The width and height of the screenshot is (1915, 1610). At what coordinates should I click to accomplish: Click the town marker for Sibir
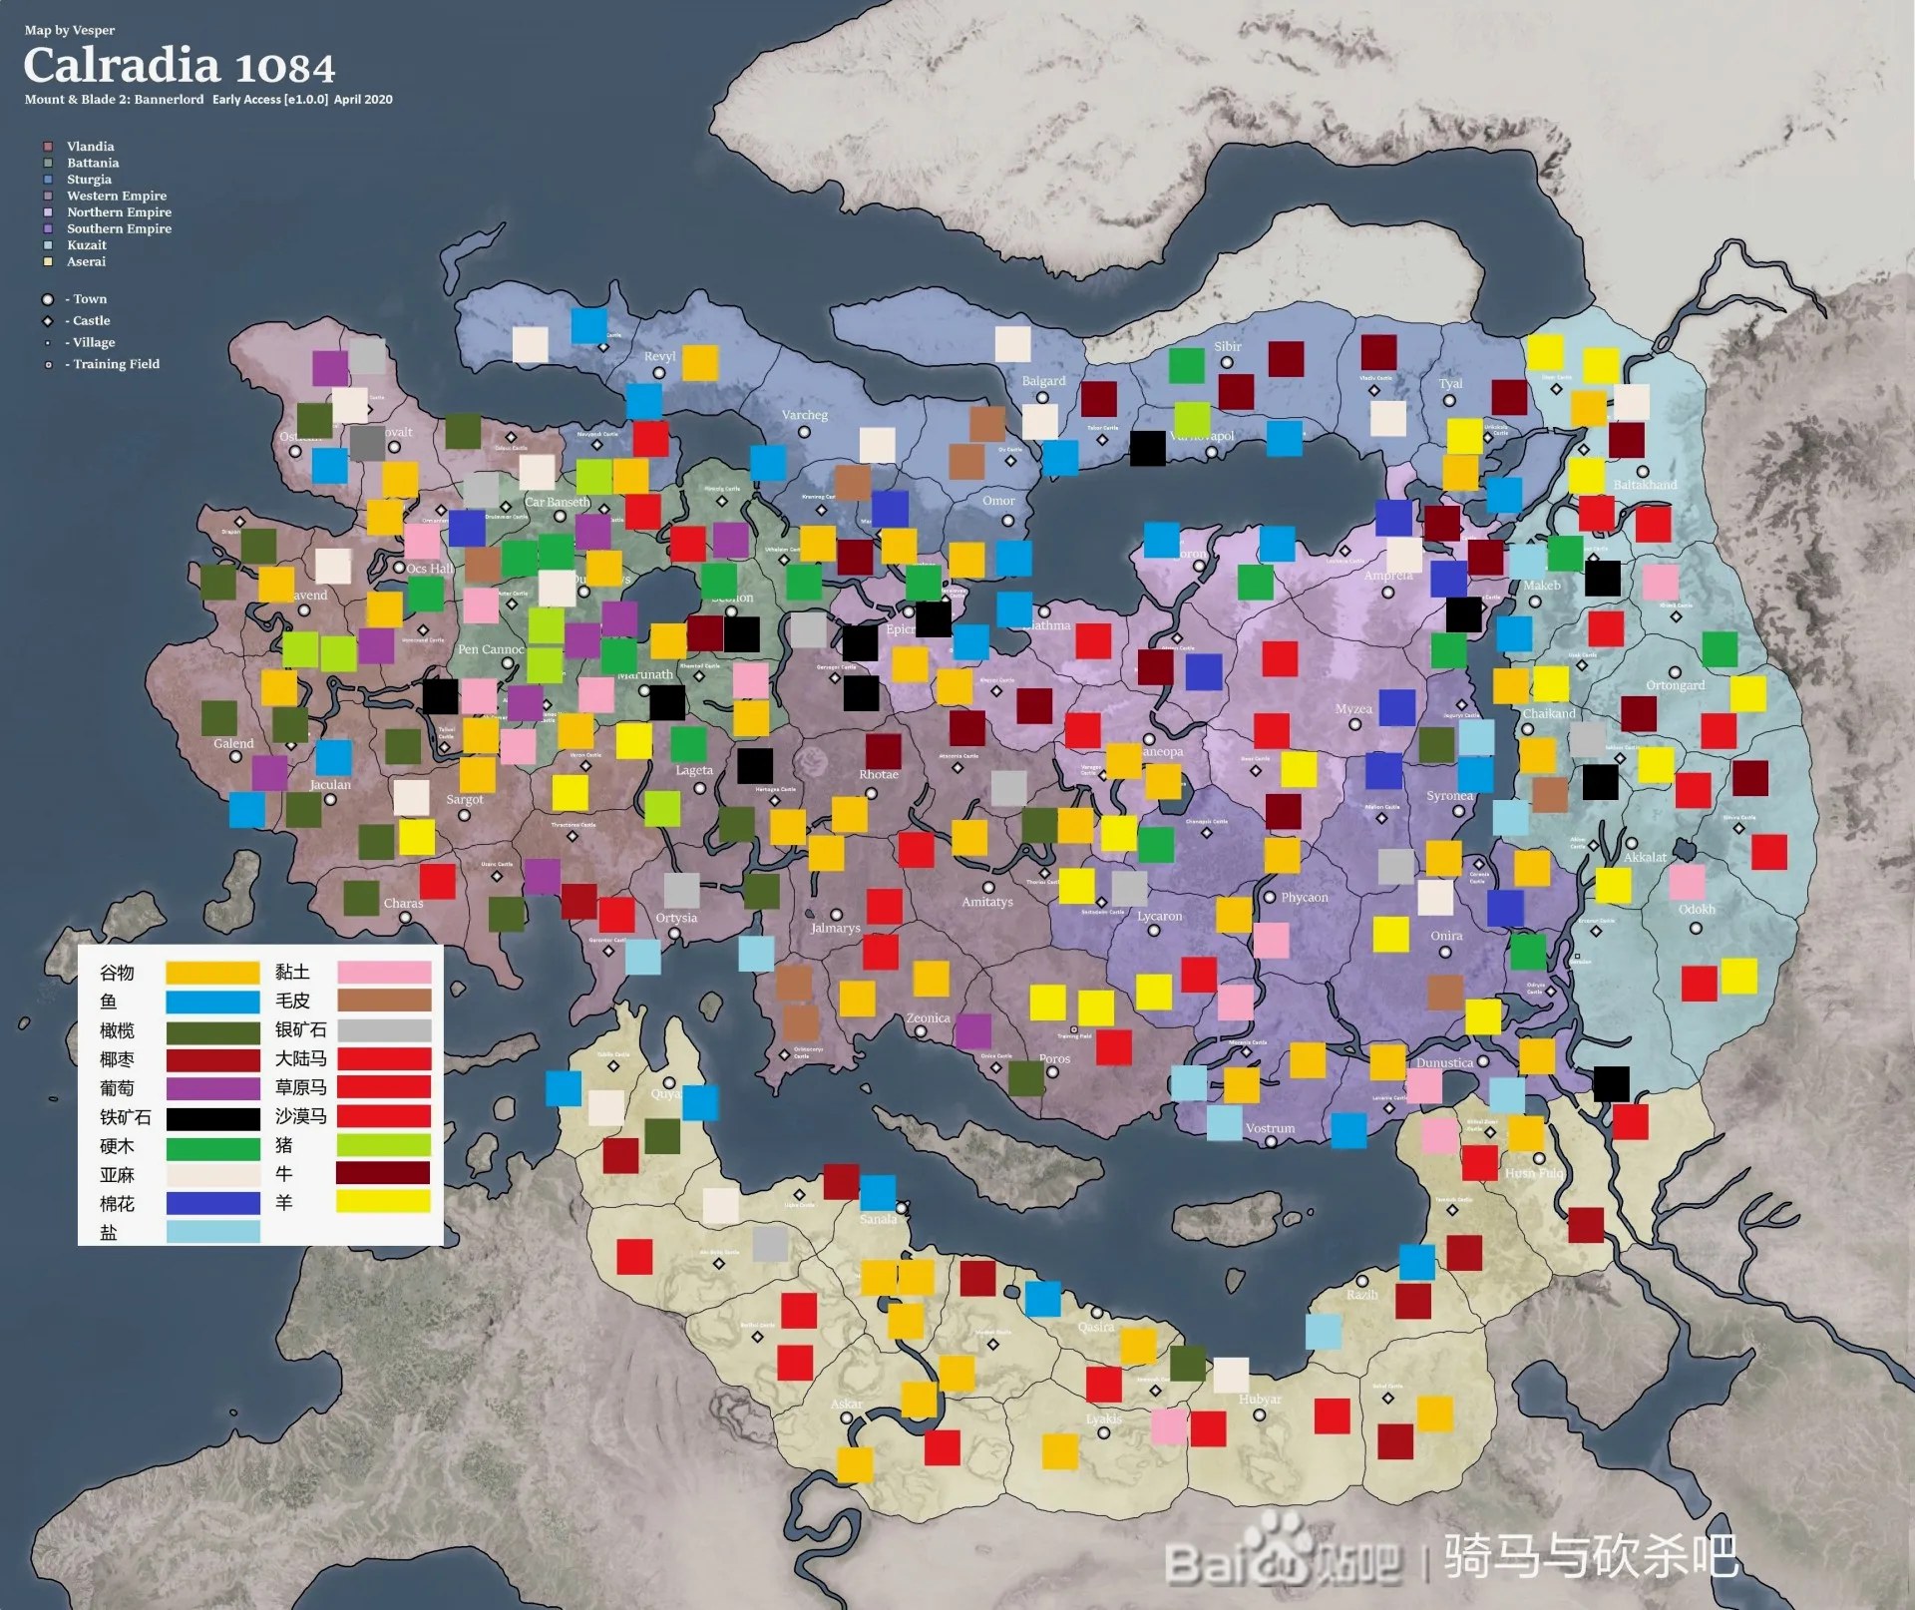pos(1227,362)
